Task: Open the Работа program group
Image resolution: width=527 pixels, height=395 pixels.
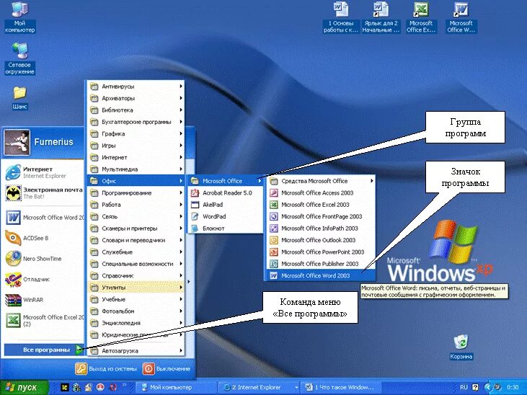Action: coord(136,205)
